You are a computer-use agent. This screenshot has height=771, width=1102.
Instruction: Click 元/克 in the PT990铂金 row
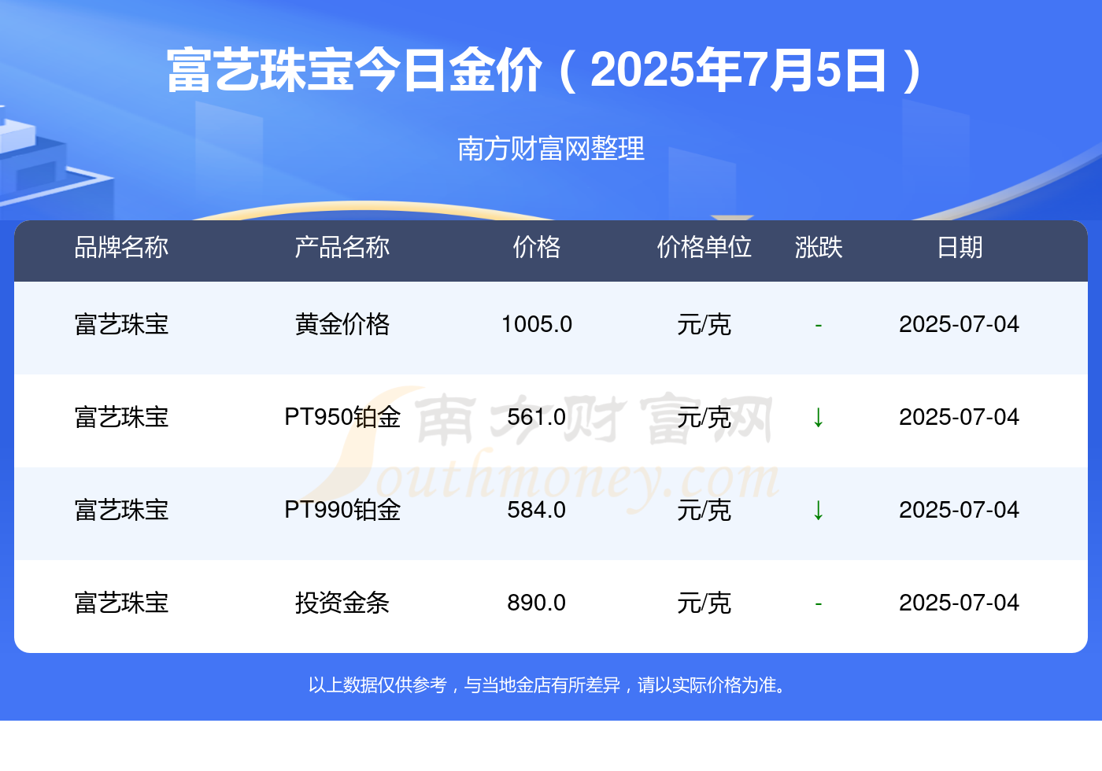704,510
